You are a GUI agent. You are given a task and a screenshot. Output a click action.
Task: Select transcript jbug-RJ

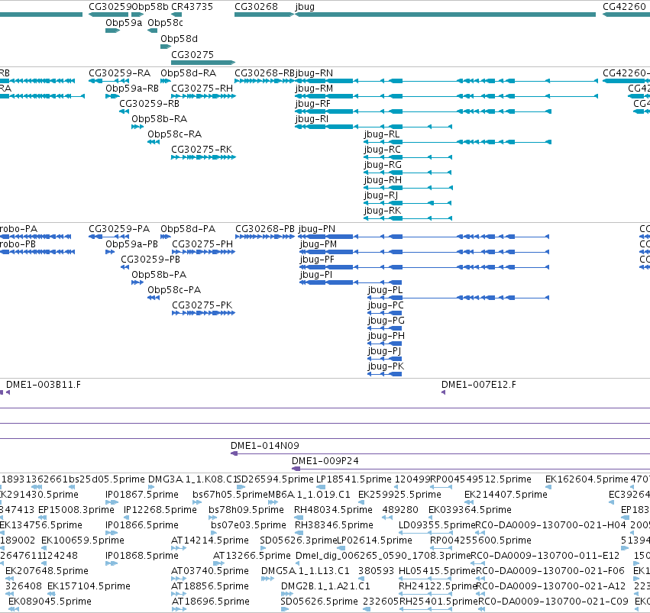pyautogui.click(x=408, y=203)
